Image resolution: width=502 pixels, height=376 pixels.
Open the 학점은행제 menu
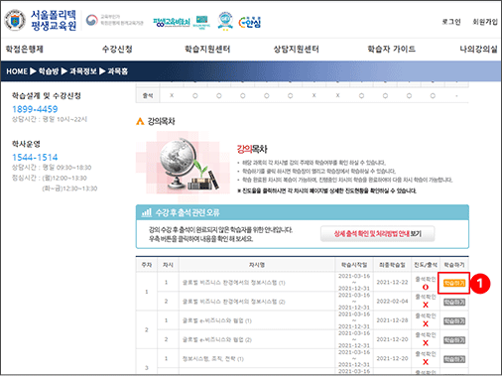click(x=25, y=50)
